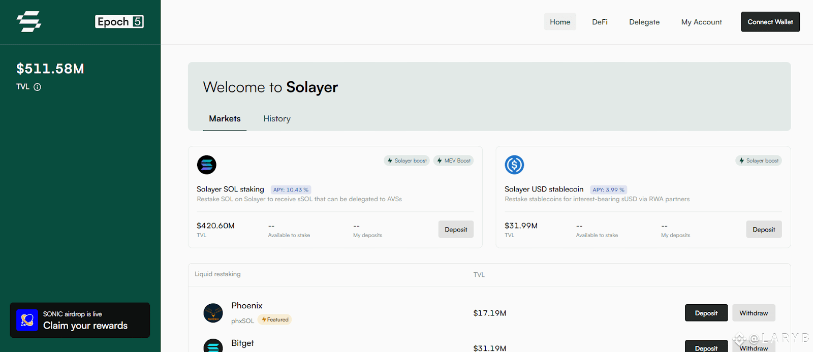Click Withdraw in the Phoenix row

point(754,313)
